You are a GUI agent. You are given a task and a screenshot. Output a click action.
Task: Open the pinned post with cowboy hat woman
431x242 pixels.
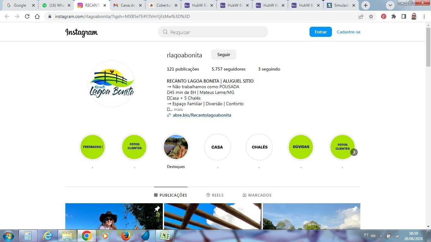(114, 216)
